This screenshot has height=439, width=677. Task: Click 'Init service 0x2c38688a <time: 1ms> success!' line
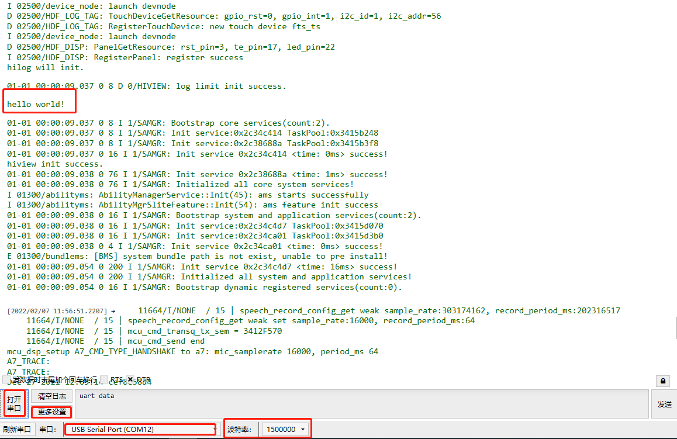click(198, 174)
